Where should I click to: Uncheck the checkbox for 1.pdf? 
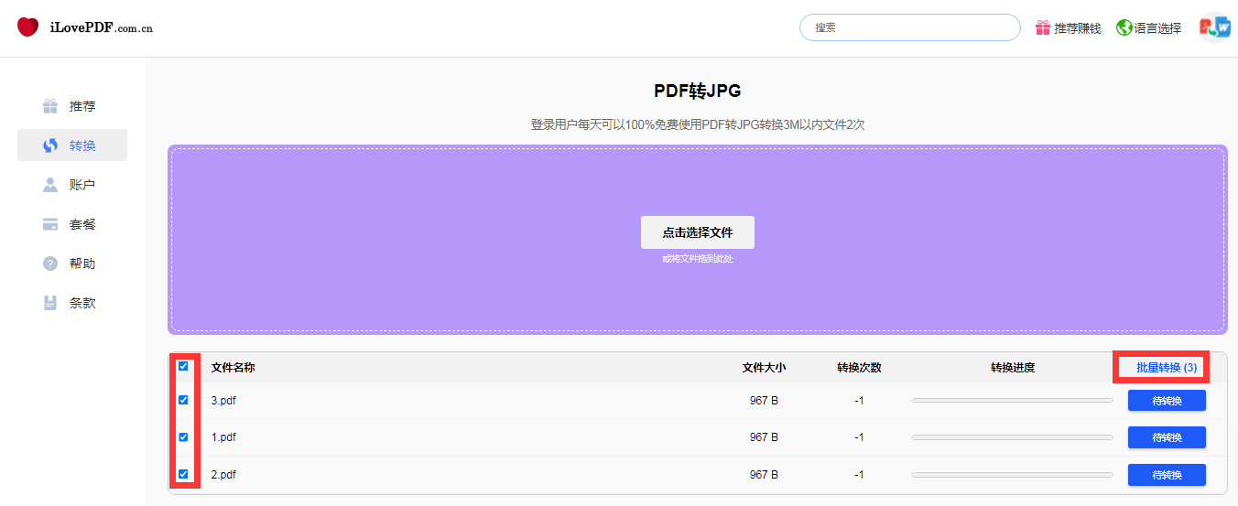coord(183,437)
